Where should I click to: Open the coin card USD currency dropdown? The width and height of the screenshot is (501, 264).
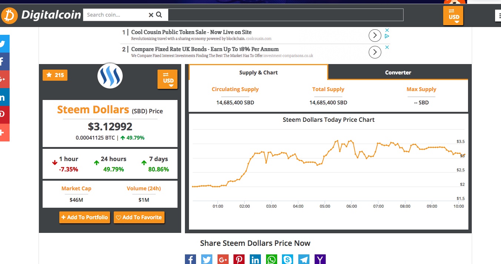(168, 79)
